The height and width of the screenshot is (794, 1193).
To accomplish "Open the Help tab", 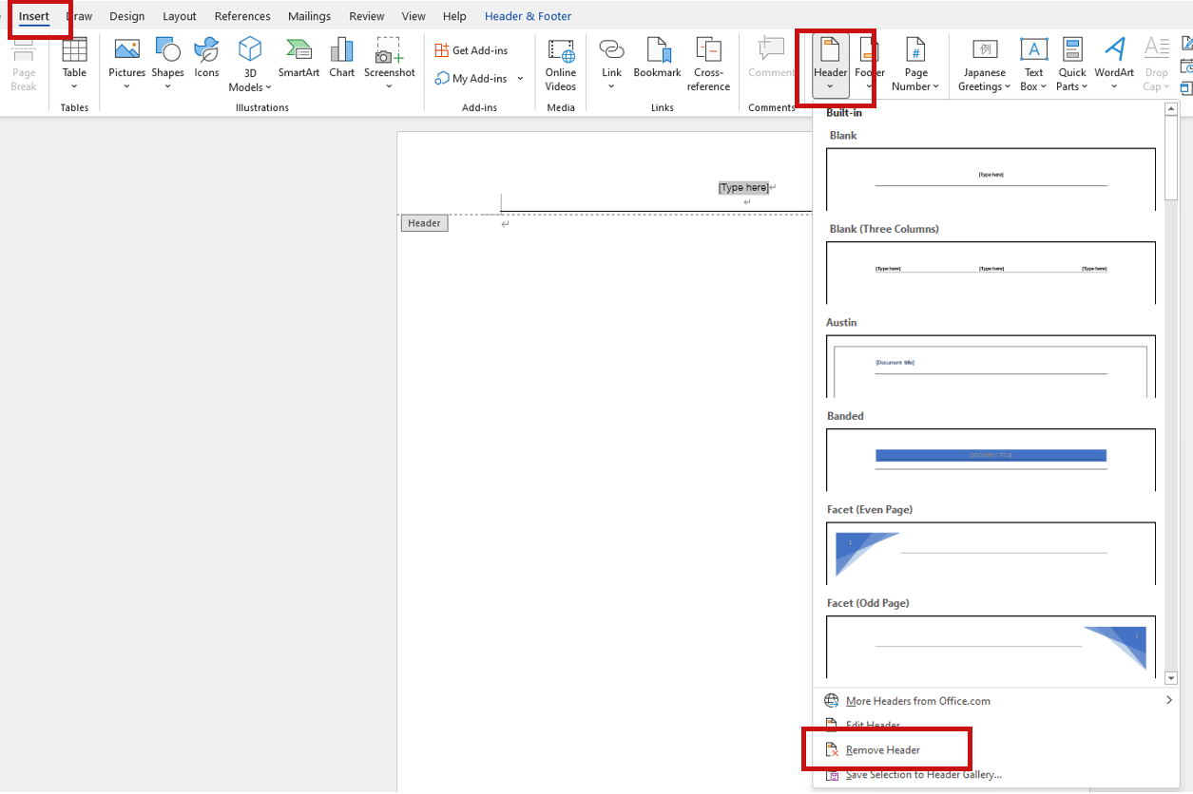I will (x=454, y=16).
